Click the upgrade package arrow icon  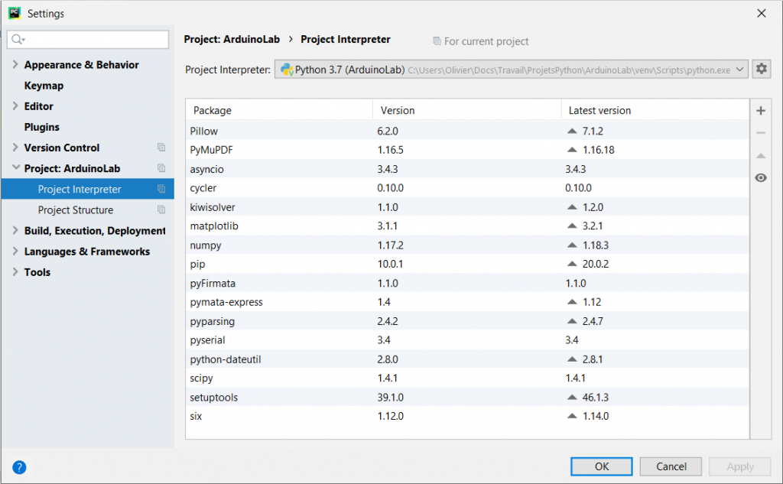(761, 155)
